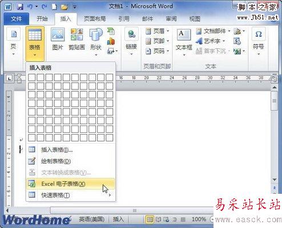282x228 pixels.
Task: Switch to web layout view
Action: (166, 219)
